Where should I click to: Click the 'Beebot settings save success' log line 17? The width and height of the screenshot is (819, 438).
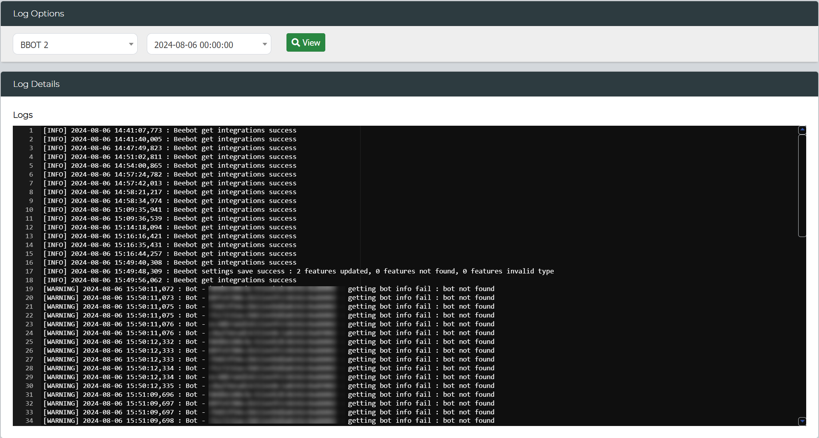point(298,271)
